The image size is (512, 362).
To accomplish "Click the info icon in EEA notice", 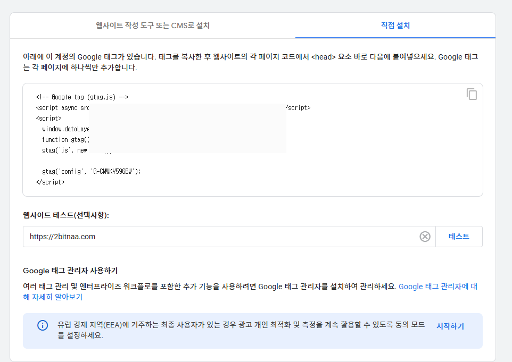I will pyautogui.click(x=43, y=325).
